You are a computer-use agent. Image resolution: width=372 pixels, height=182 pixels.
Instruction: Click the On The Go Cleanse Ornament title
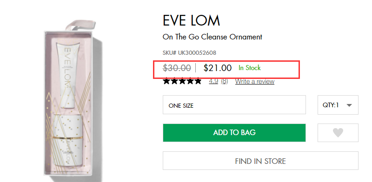pos(213,37)
